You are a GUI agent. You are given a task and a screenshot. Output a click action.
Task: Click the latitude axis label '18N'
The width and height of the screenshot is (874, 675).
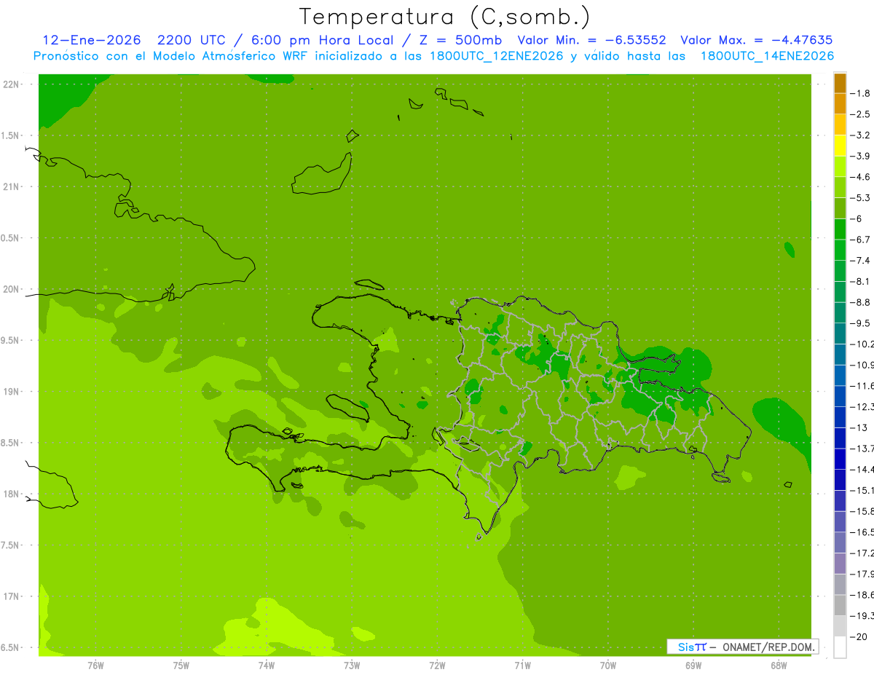[12, 494]
